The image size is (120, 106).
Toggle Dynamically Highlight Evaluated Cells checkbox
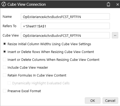9,83
